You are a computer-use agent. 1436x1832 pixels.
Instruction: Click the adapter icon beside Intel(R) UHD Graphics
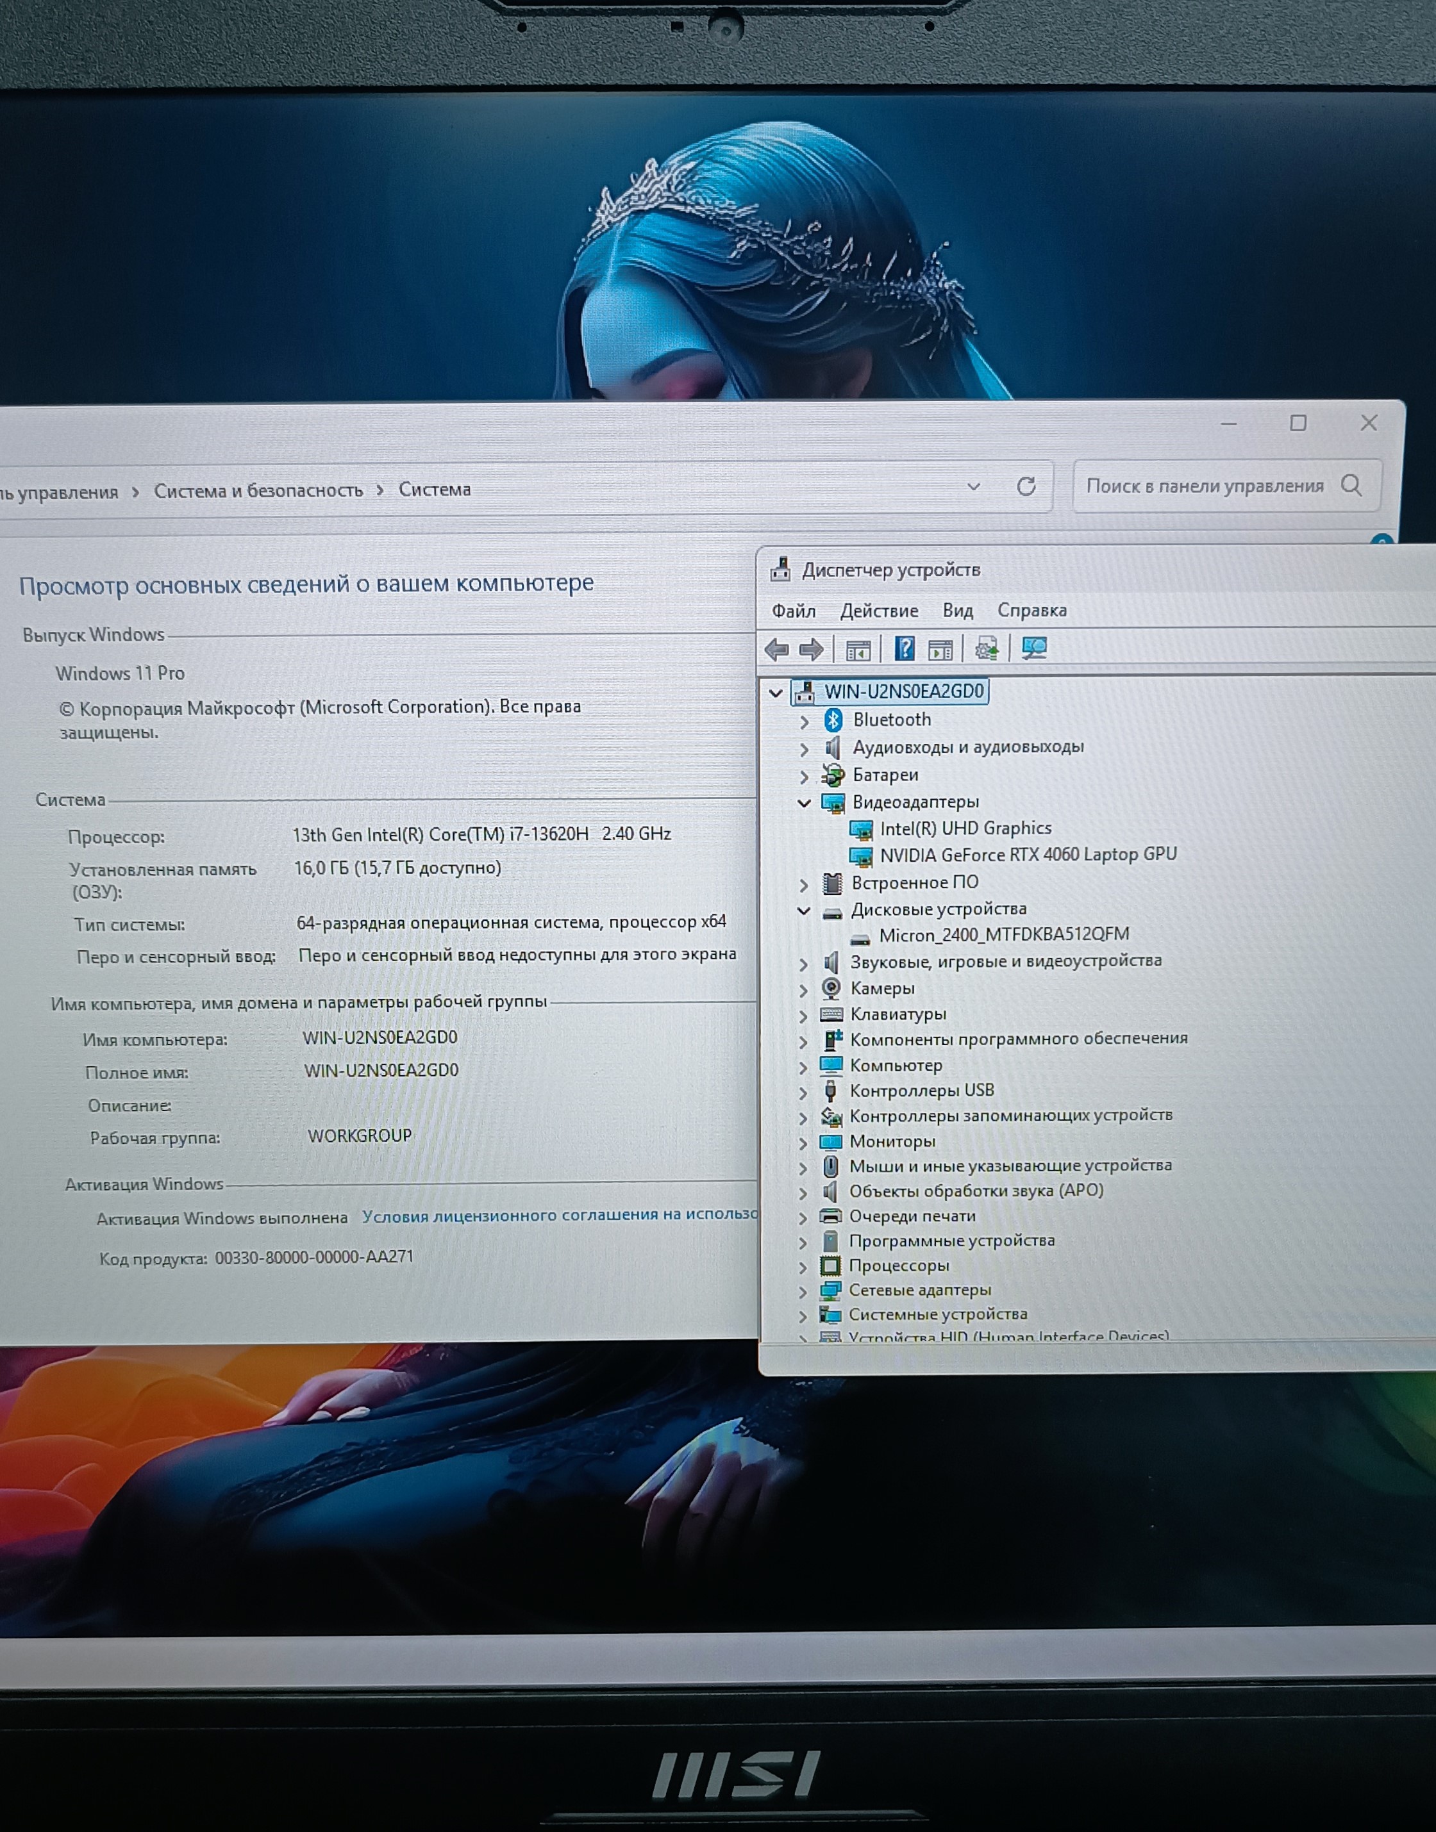861,830
